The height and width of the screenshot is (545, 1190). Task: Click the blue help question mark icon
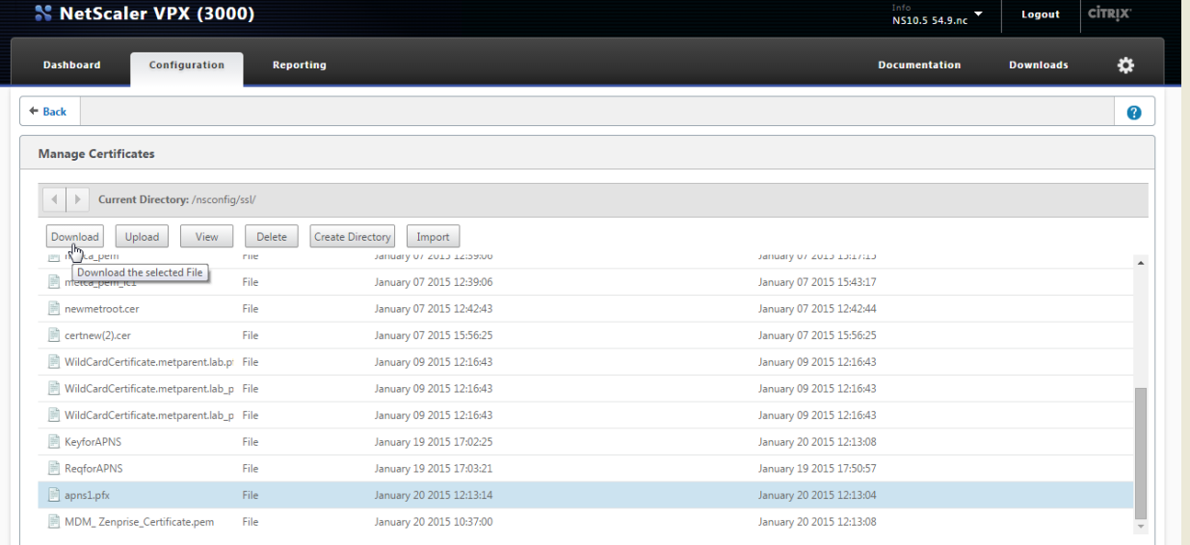click(1134, 112)
